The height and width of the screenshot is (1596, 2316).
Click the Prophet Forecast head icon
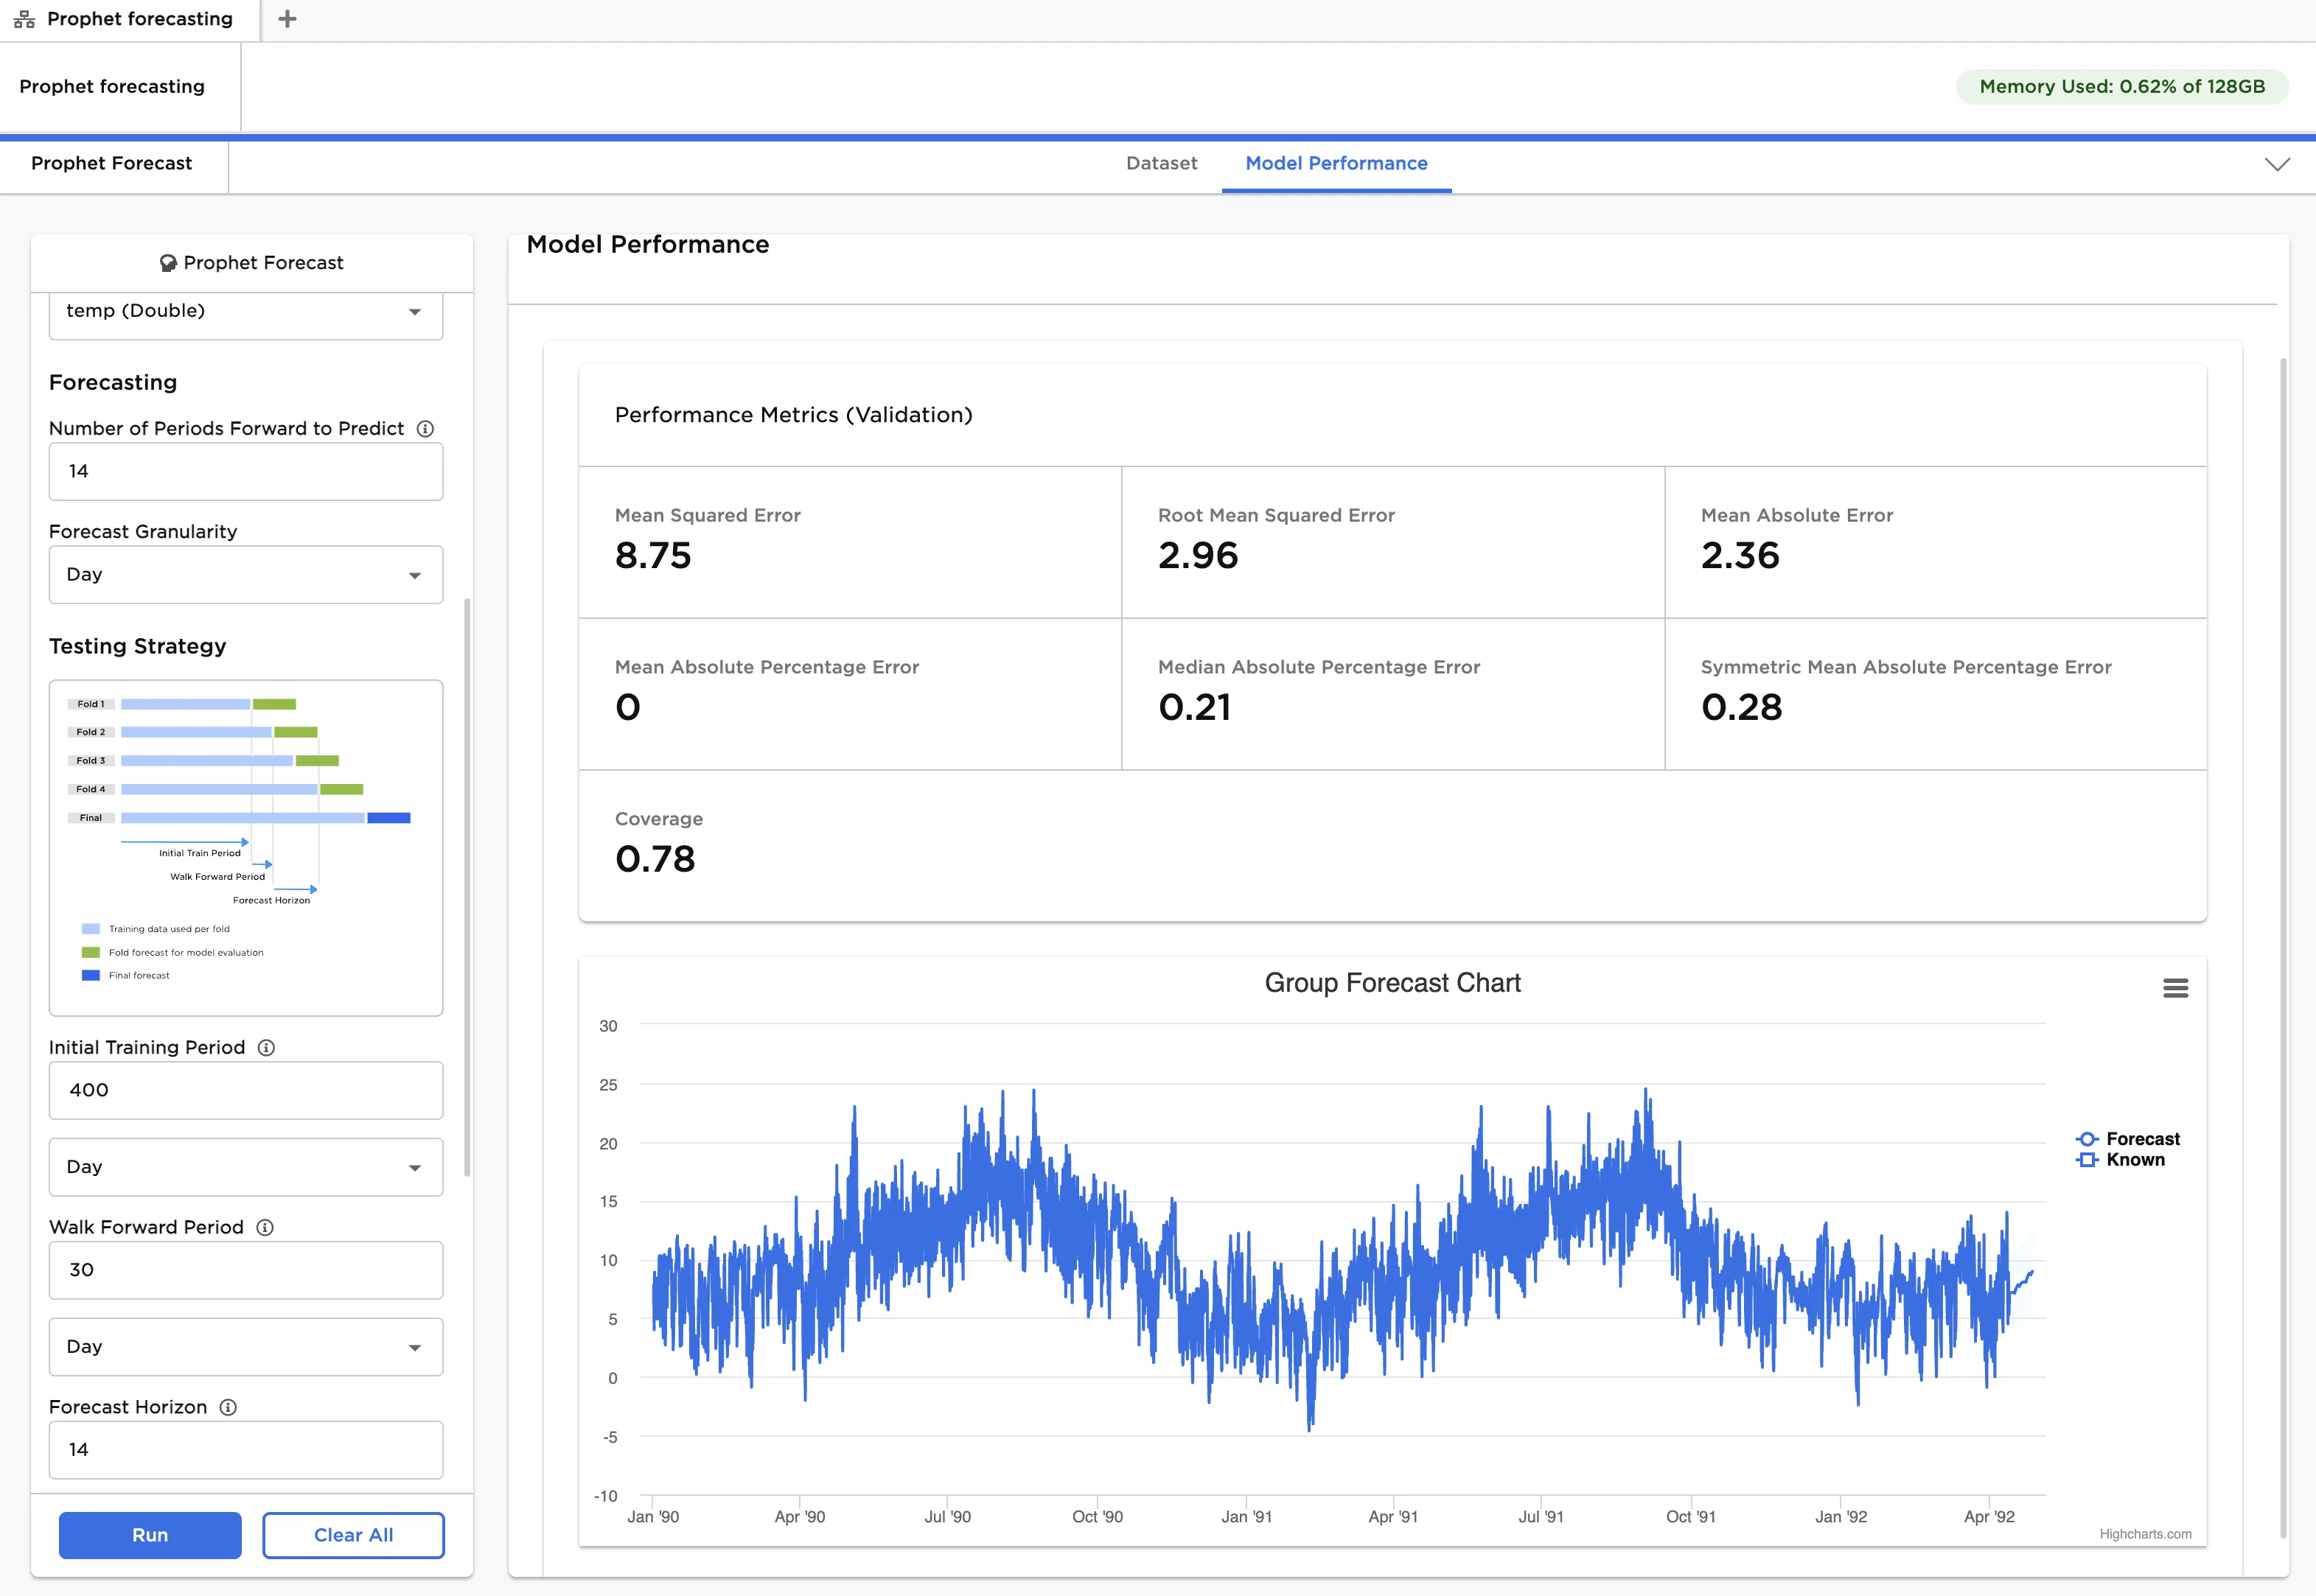(x=168, y=263)
